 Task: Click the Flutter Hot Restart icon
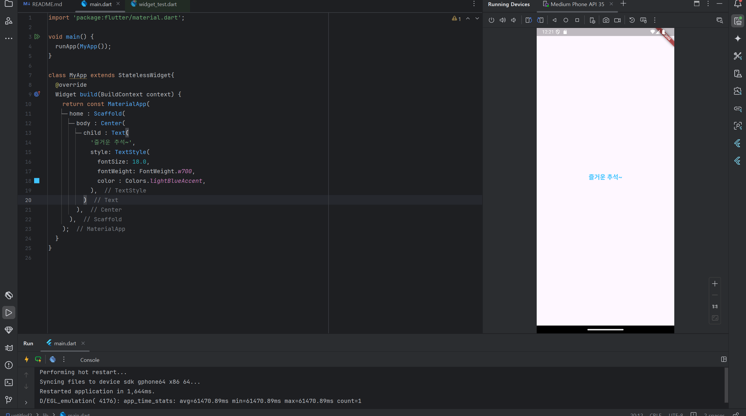(x=38, y=359)
